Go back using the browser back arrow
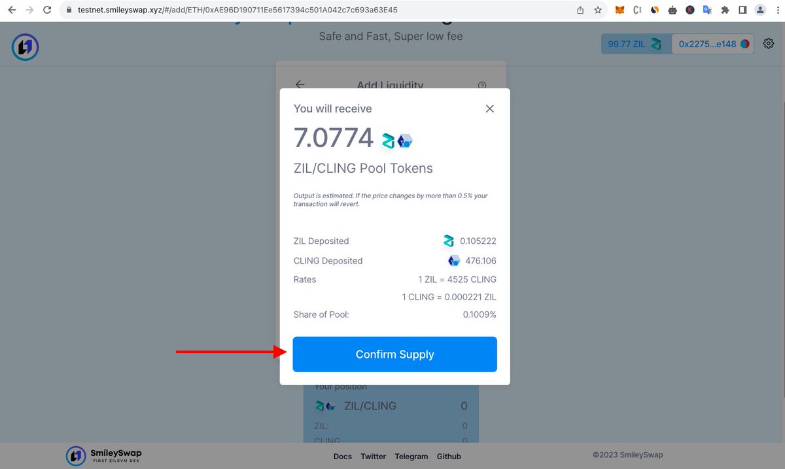Image resolution: width=785 pixels, height=469 pixels. pyautogui.click(x=11, y=10)
